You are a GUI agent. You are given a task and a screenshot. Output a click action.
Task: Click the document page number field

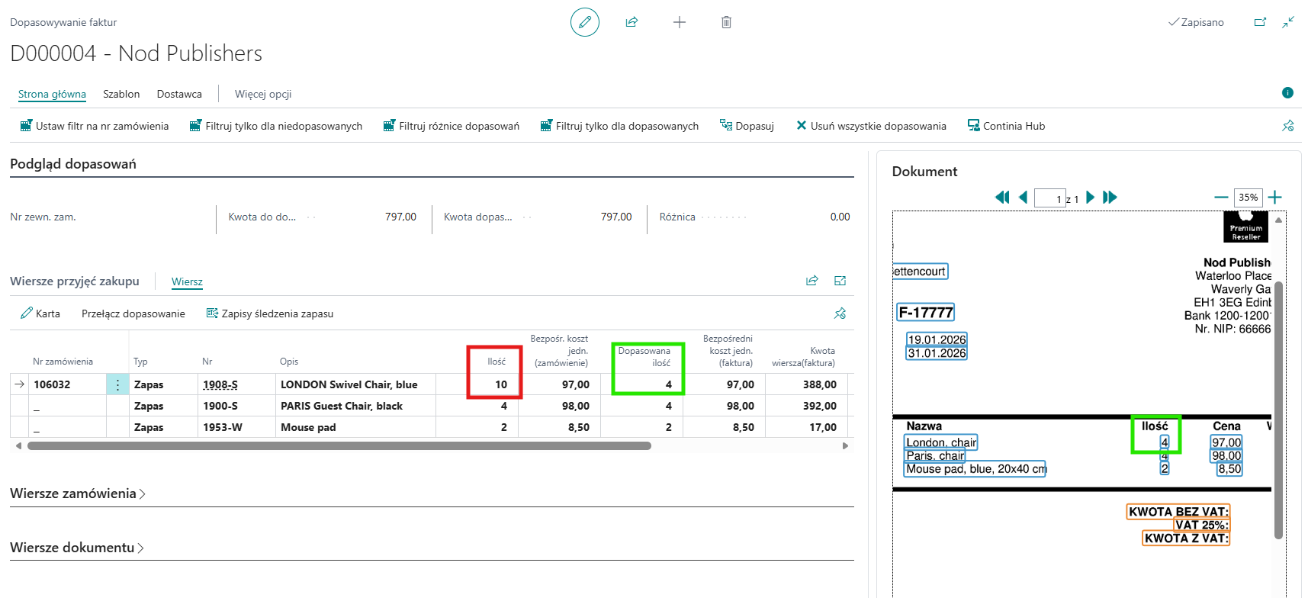1049,198
